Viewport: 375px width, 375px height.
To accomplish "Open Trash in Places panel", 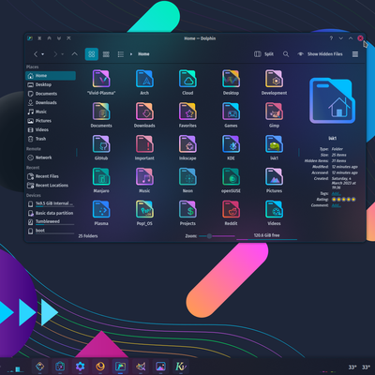I will (51, 139).
